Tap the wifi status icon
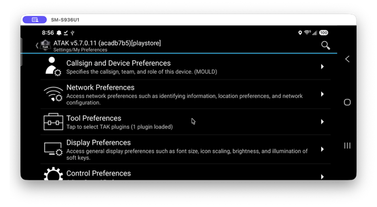The height and width of the screenshot is (207, 377). point(307,33)
